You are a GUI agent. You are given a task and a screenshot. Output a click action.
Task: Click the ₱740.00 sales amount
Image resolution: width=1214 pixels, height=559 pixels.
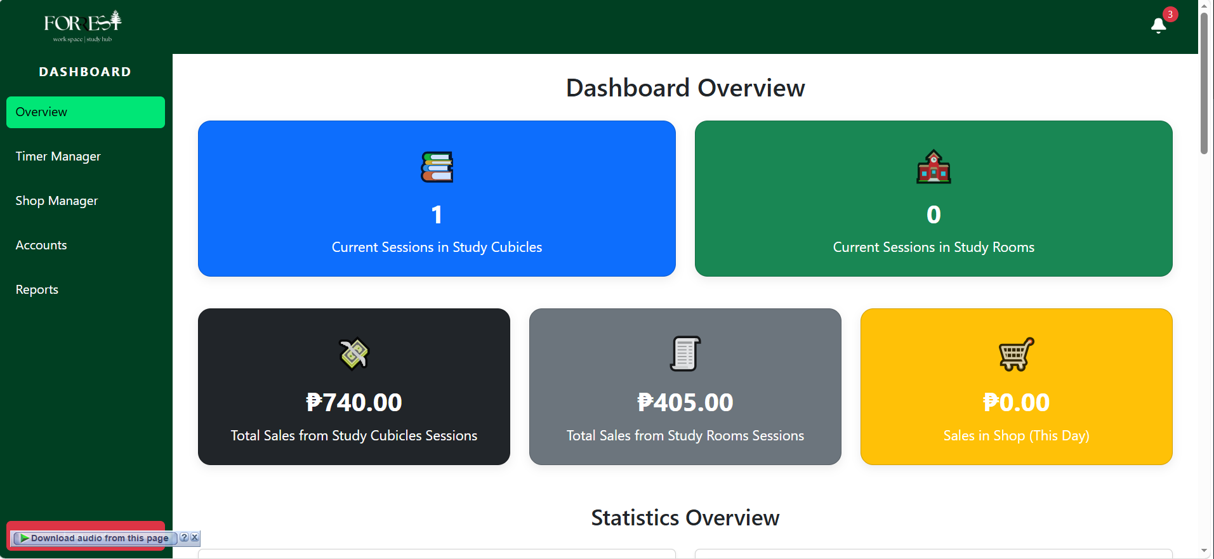click(x=354, y=402)
